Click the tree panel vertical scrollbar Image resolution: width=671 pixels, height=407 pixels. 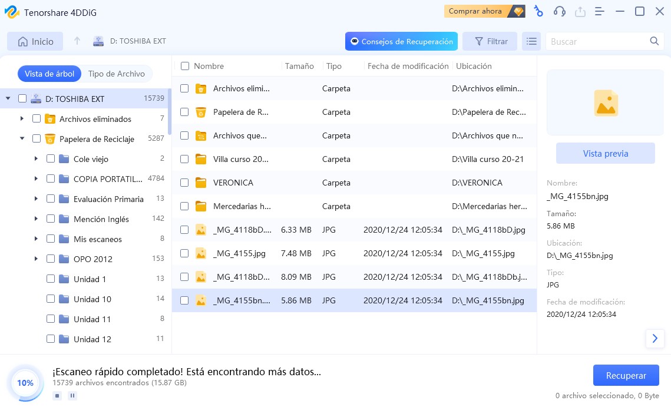[x=170, y=111]
